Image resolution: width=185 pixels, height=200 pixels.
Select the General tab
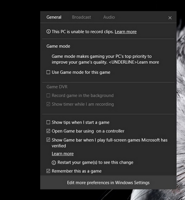(x=54, y=17)
